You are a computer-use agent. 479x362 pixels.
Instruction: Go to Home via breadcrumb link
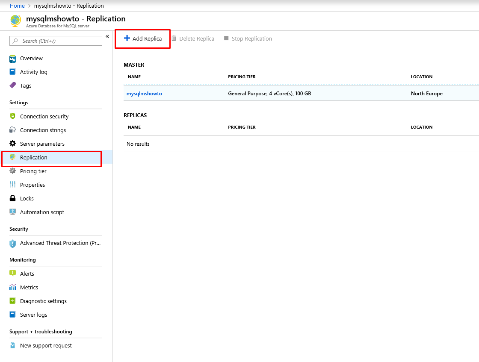17,6
